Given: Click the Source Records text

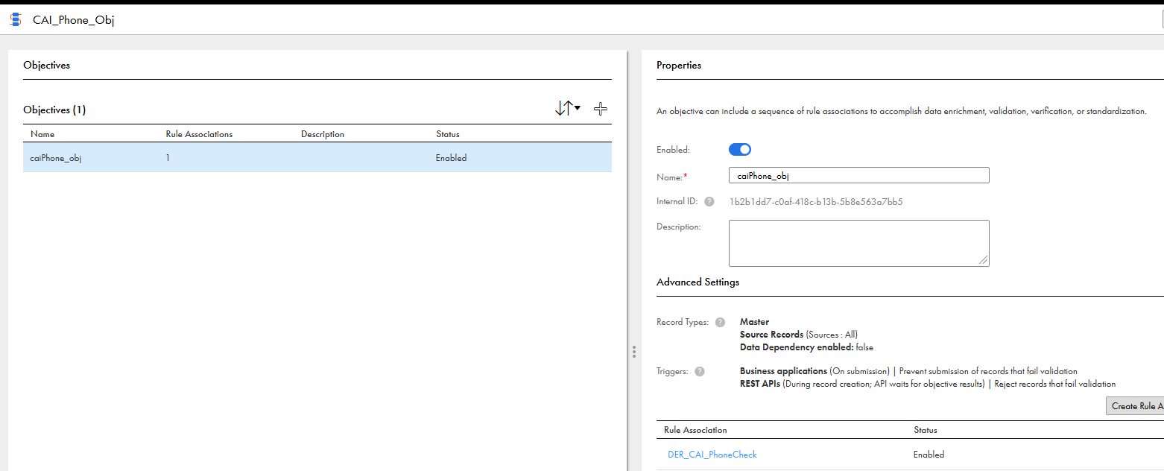Looking at the screenshot, I should (x=771, y=335).
